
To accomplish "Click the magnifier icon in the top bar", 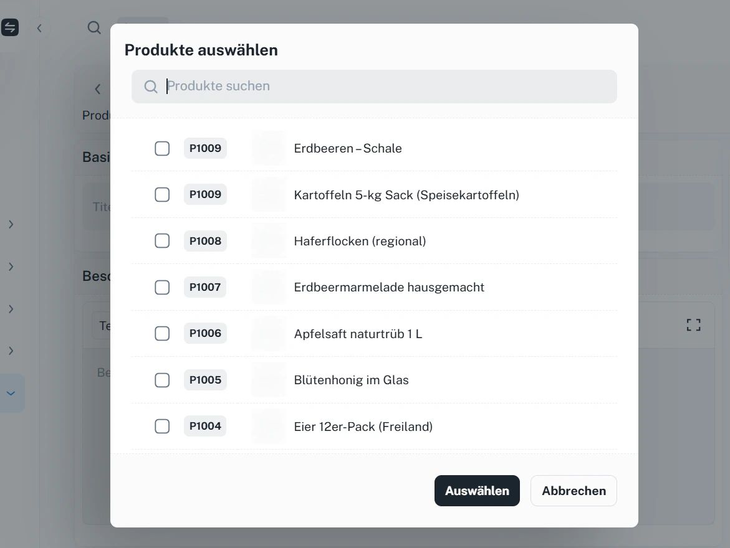I will click(x=94, y=27).
